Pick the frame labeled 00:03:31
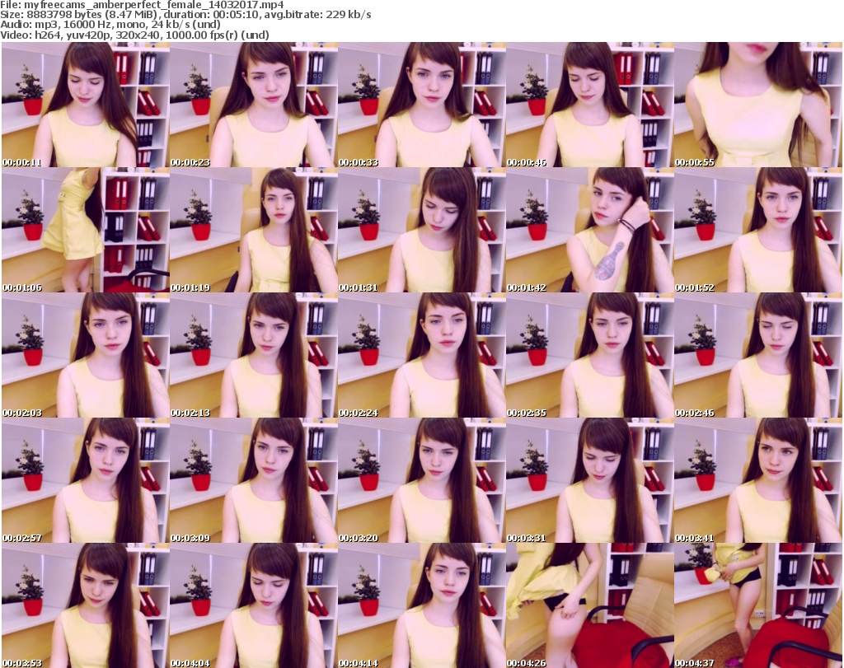844x668 pixels. click(590, 480)
